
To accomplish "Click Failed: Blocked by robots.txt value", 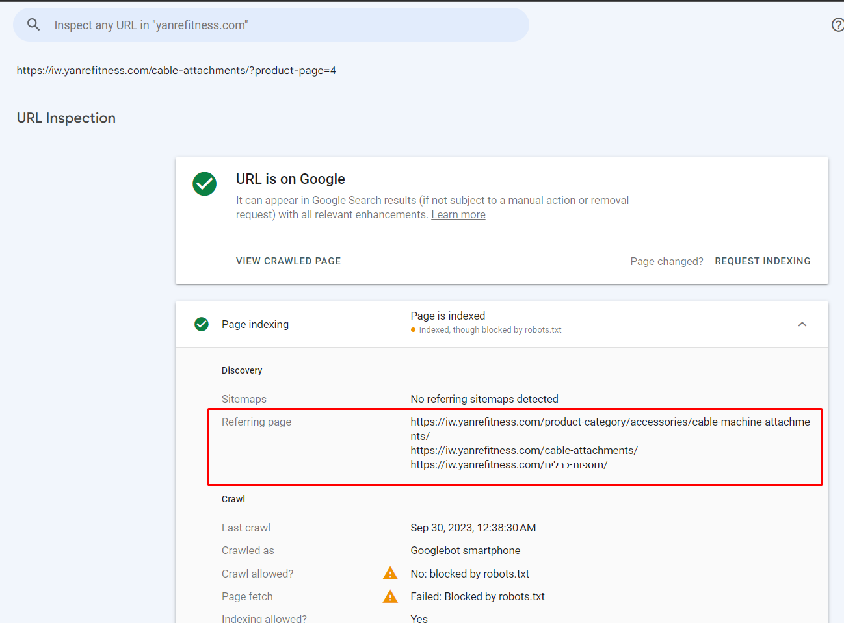I will pos(478,596).
